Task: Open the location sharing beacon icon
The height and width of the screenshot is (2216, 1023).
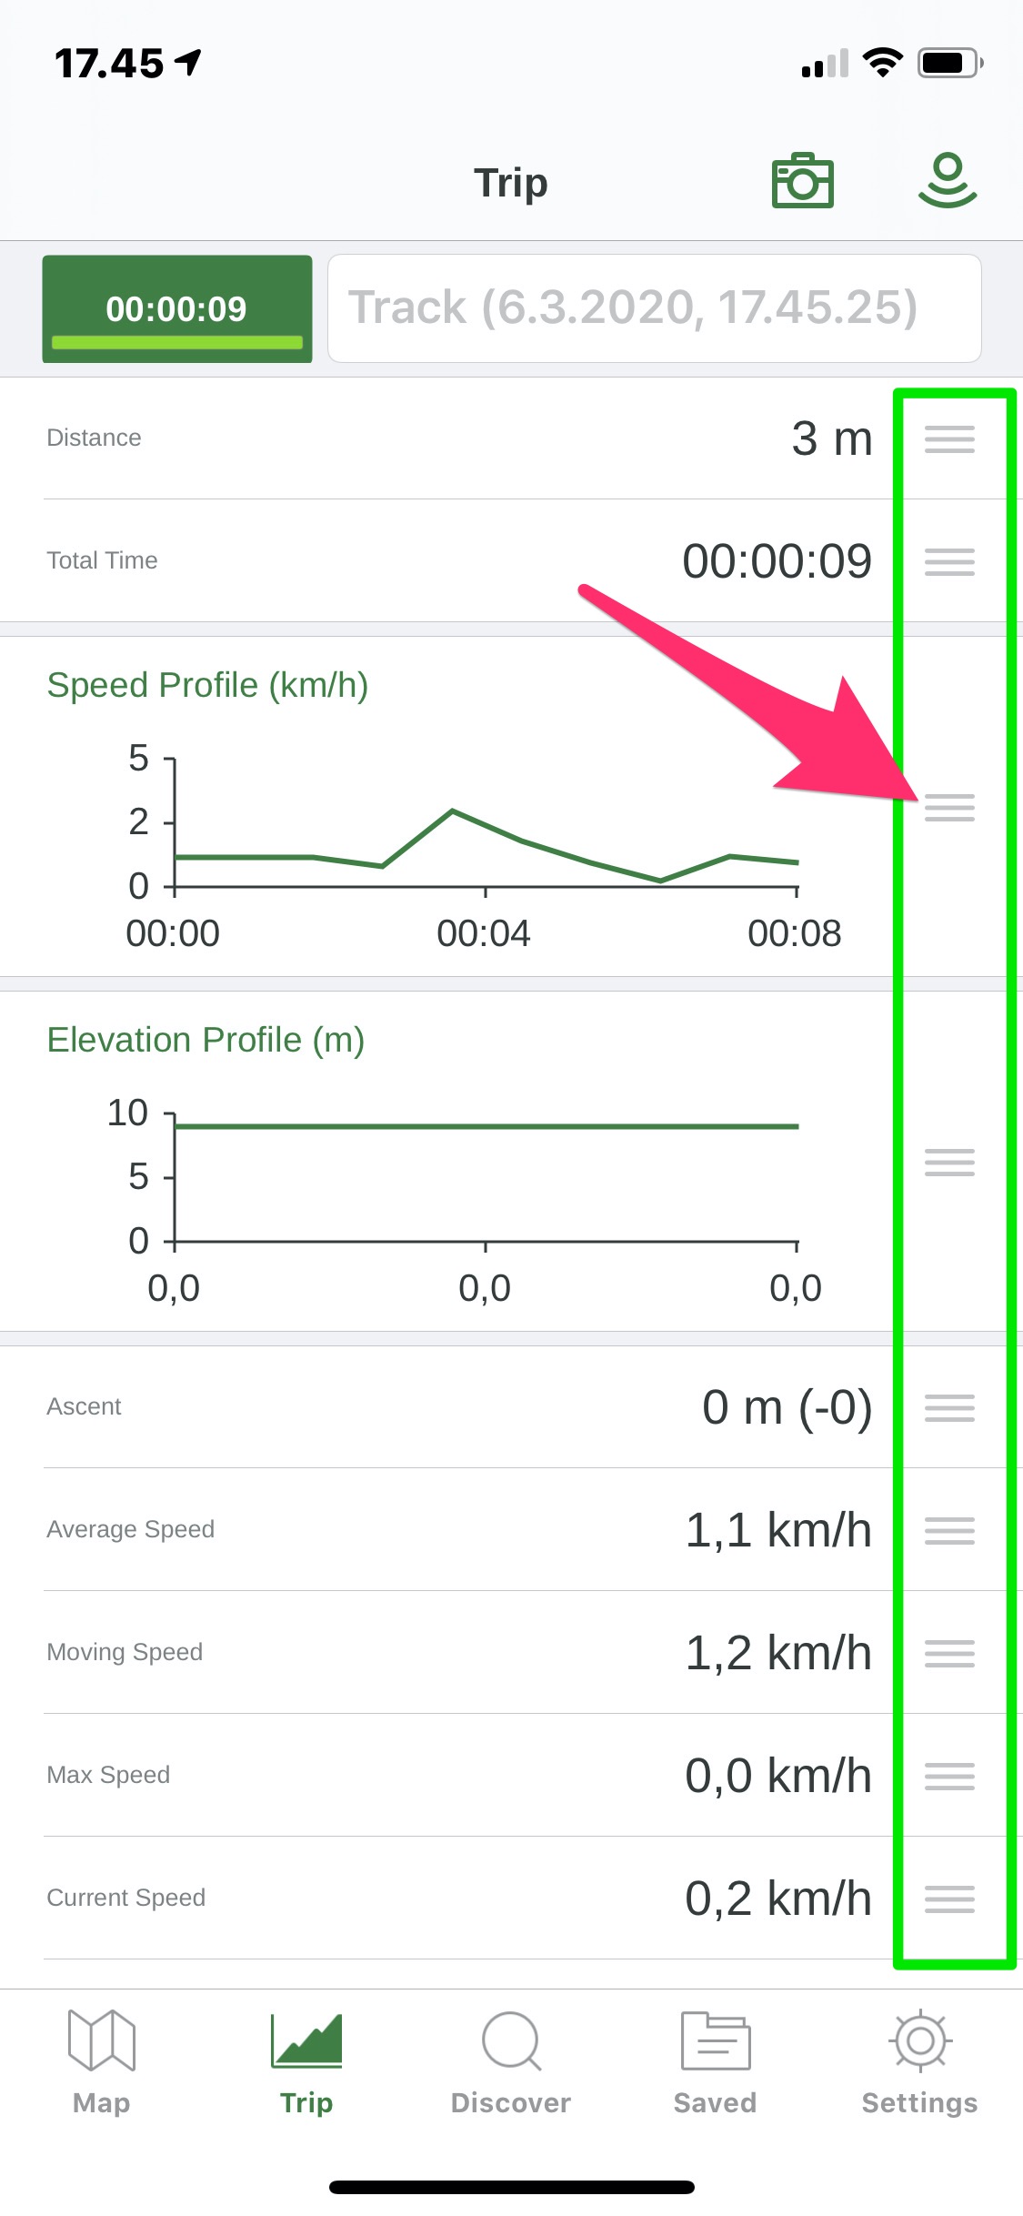Action: [948, 180]
